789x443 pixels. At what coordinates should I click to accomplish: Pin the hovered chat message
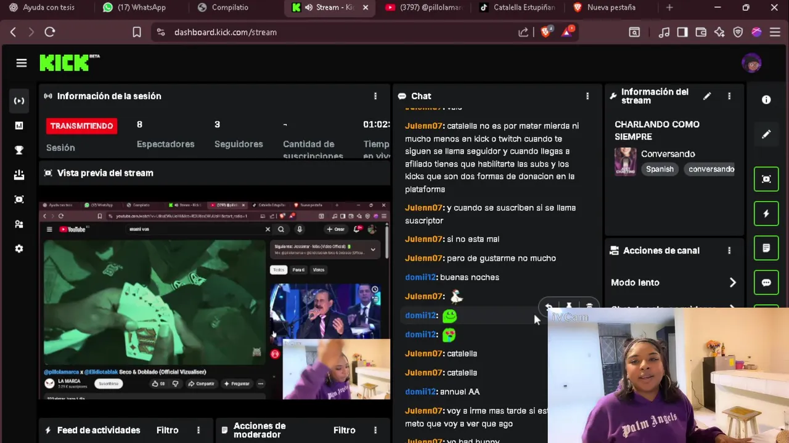coord(569,306)
